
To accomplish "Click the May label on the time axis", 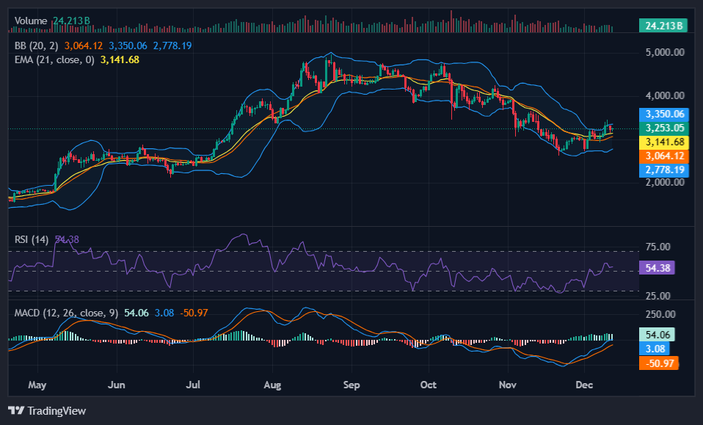I will 37,385.
